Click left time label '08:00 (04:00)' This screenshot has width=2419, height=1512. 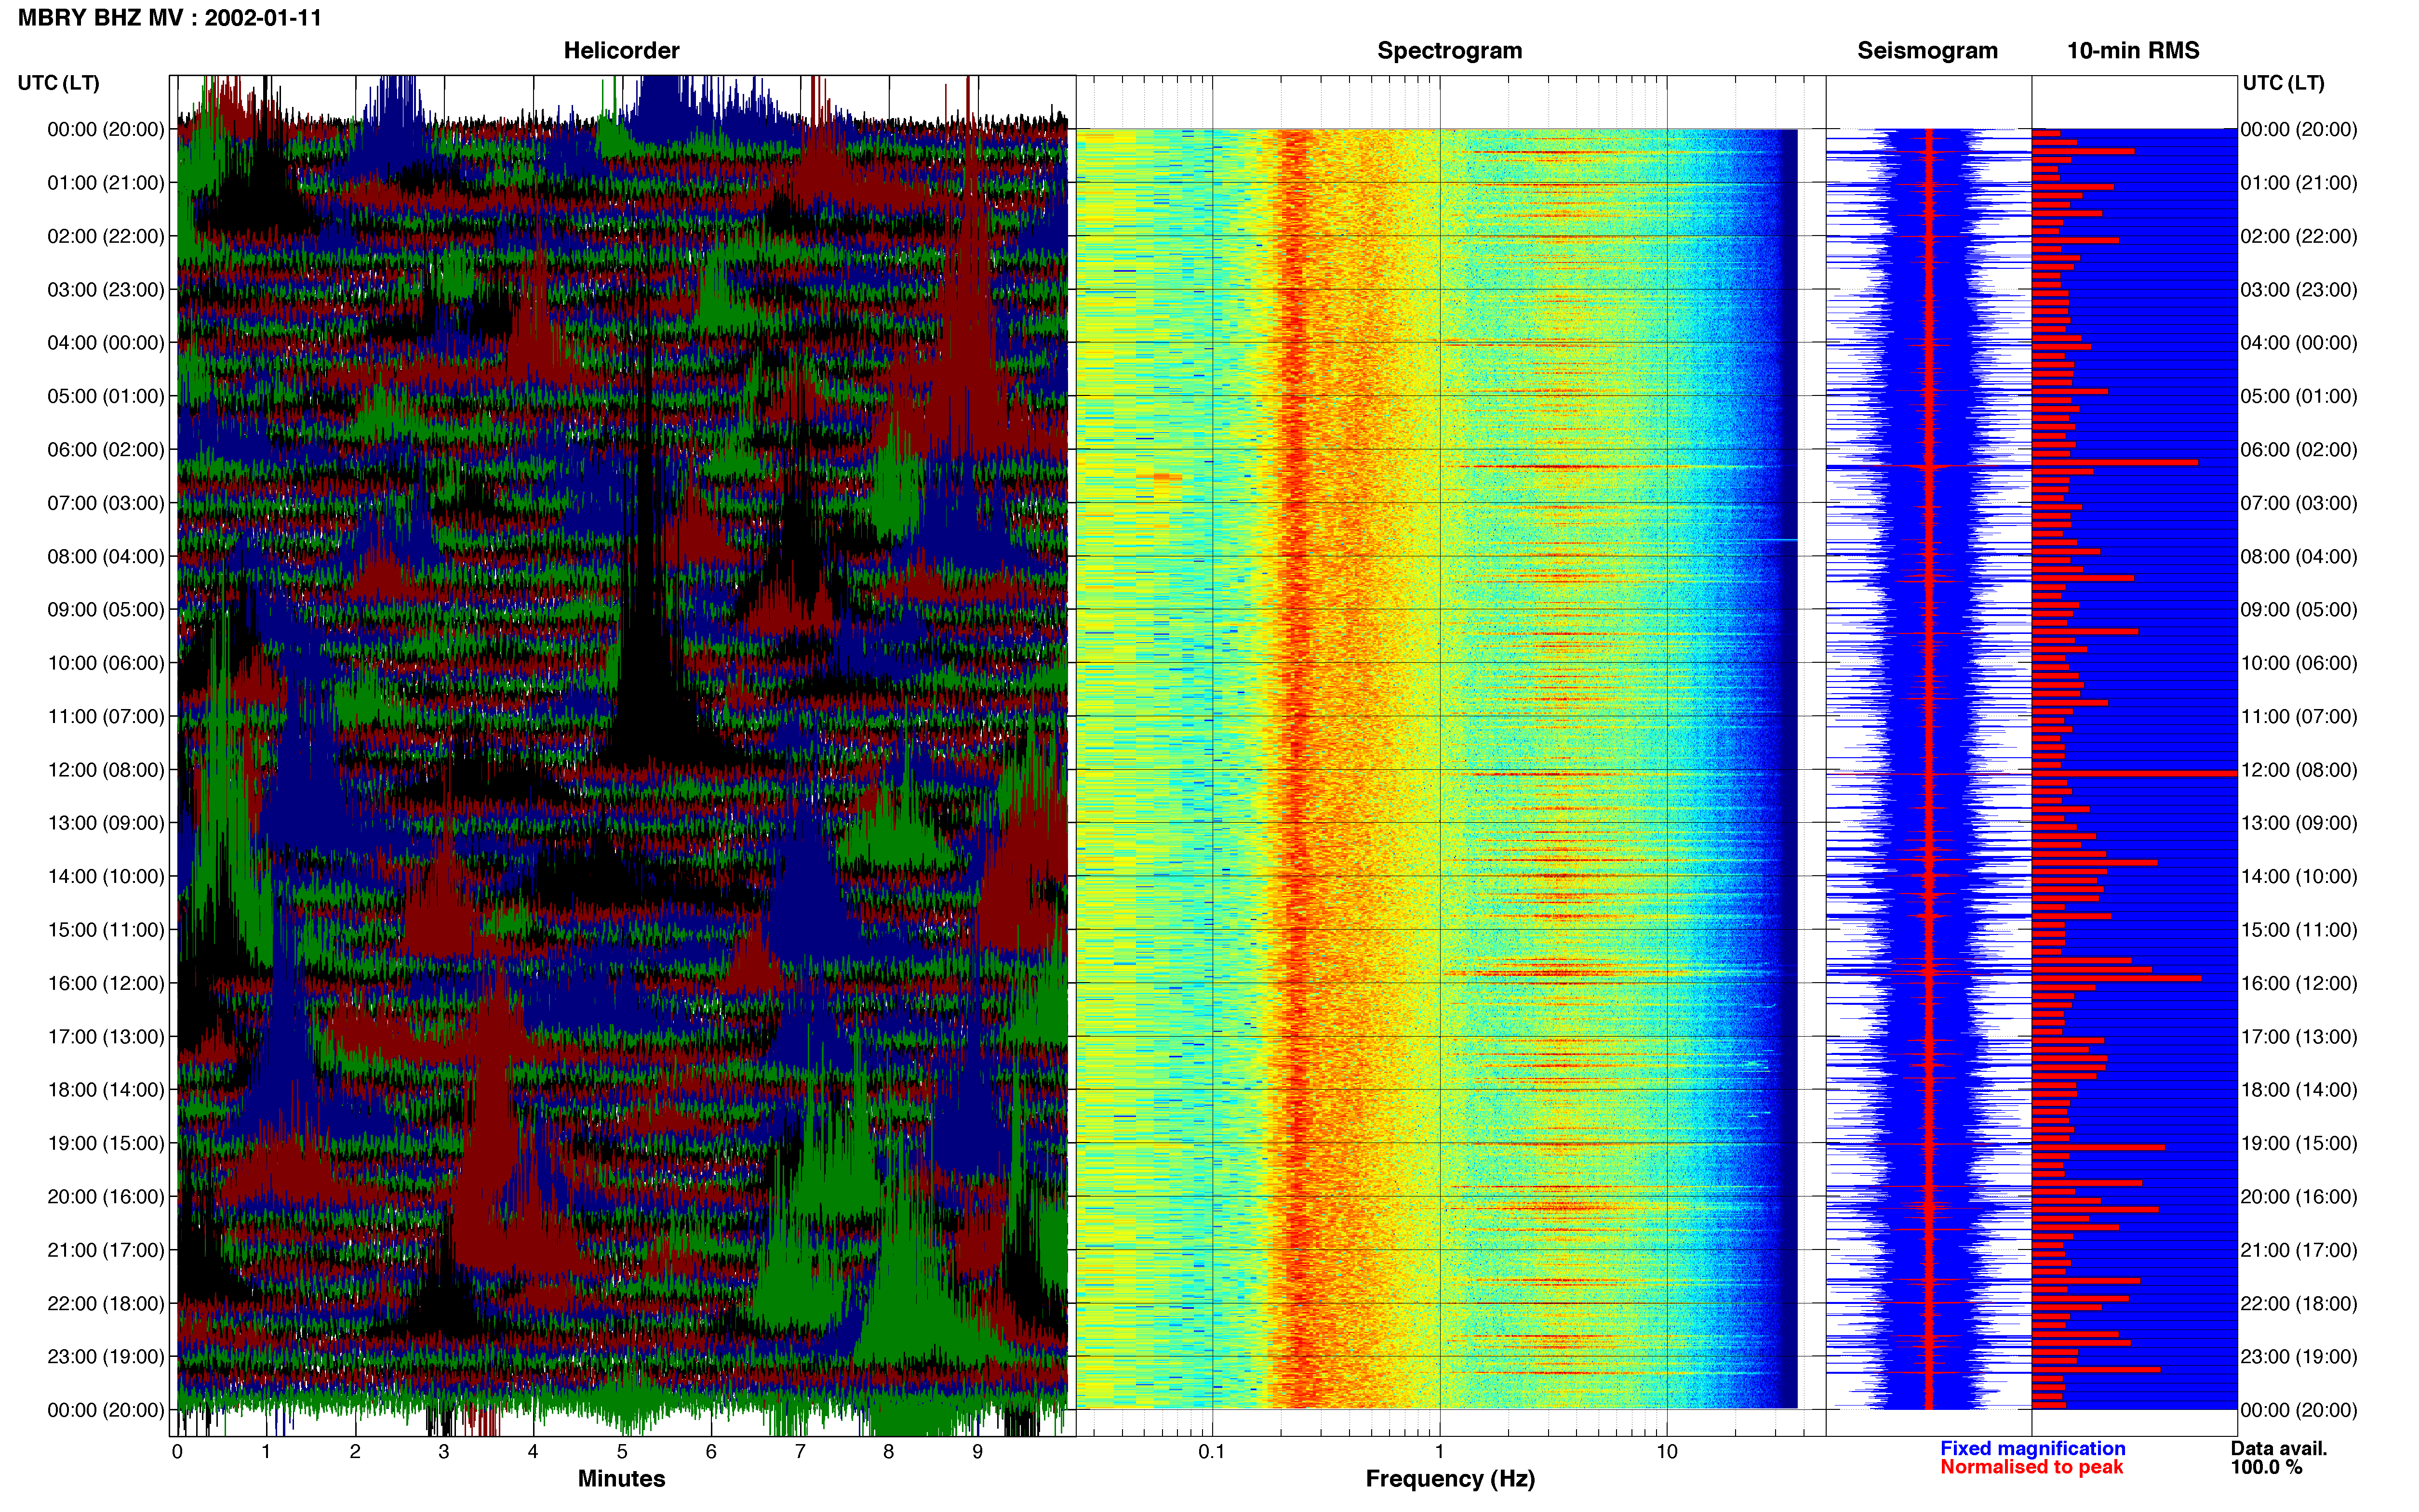[106, 556]
